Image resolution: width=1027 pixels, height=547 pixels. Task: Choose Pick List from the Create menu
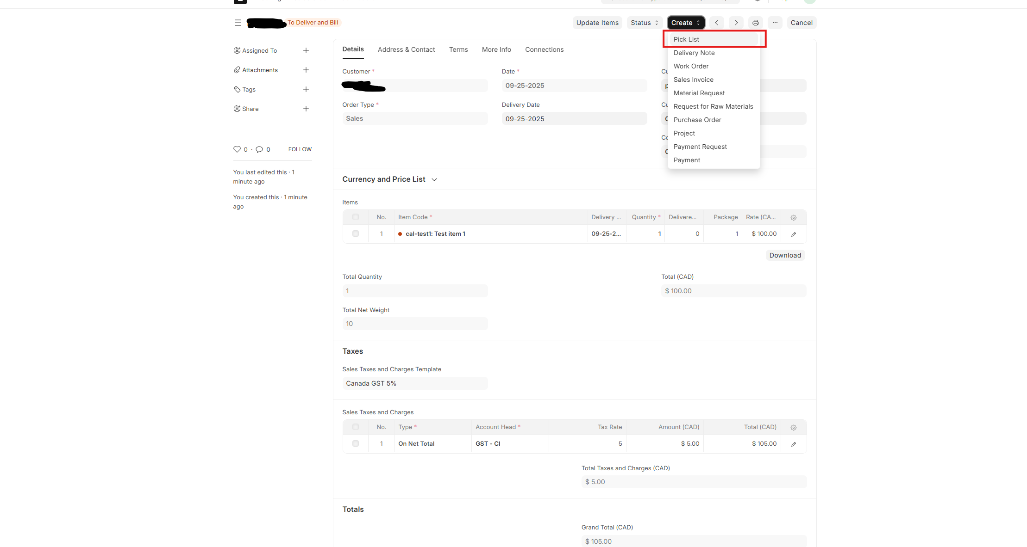(687, 39)
